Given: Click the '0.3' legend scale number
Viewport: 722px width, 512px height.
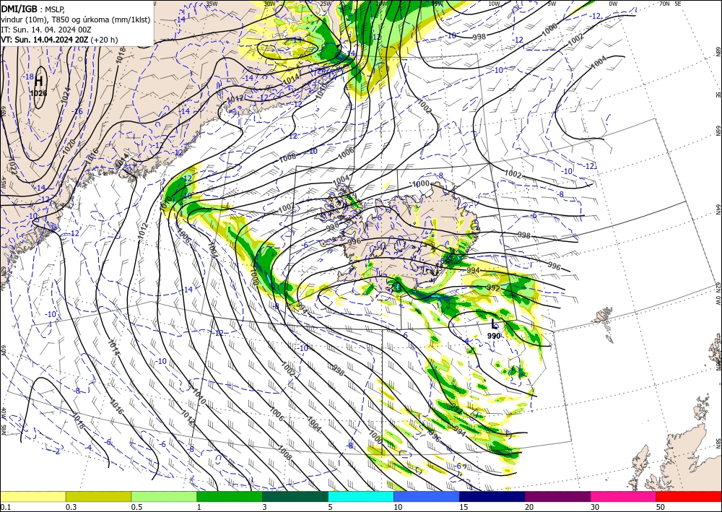Looking at the screenshot, I should [x=71, y=507].
